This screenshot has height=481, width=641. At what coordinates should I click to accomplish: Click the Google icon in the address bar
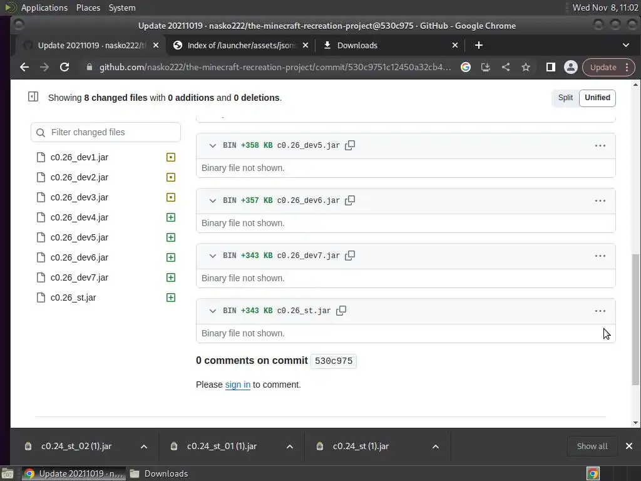click(x=466, y=67)
